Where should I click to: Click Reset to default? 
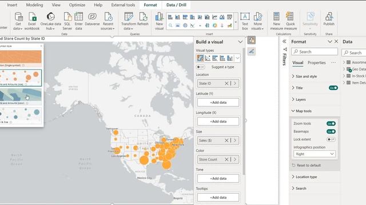[307, 165]
